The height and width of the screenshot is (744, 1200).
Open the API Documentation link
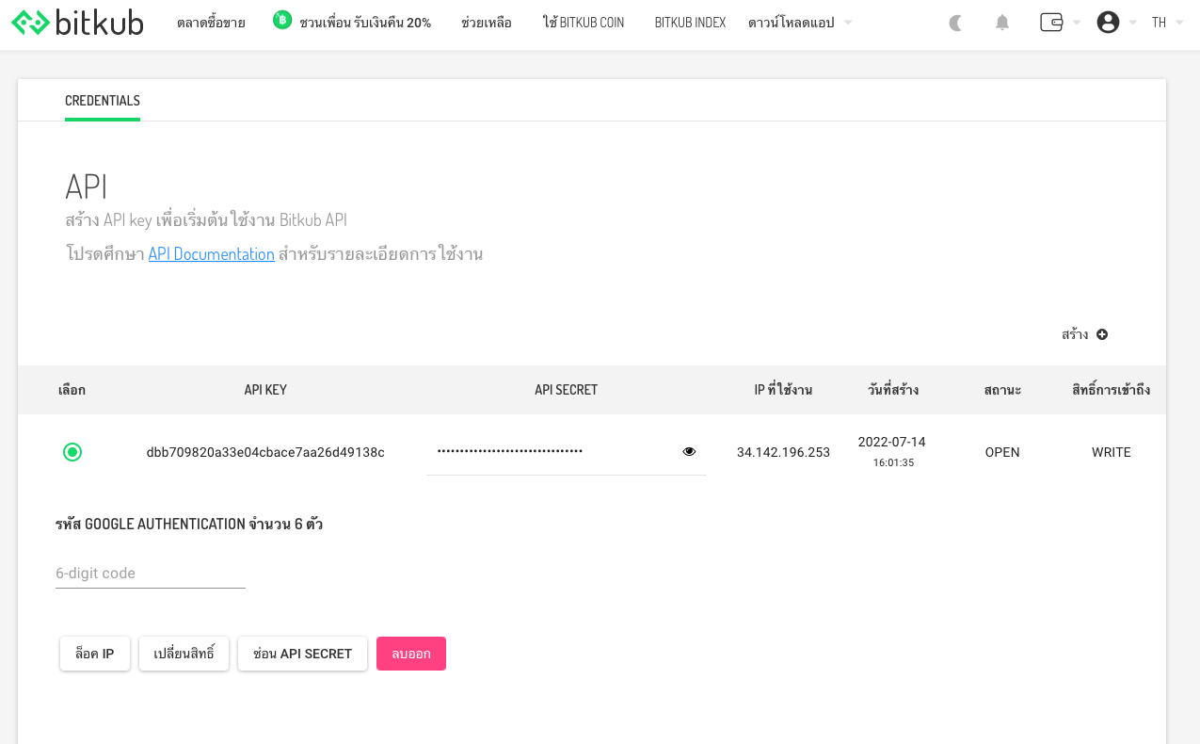pos(211,253)
